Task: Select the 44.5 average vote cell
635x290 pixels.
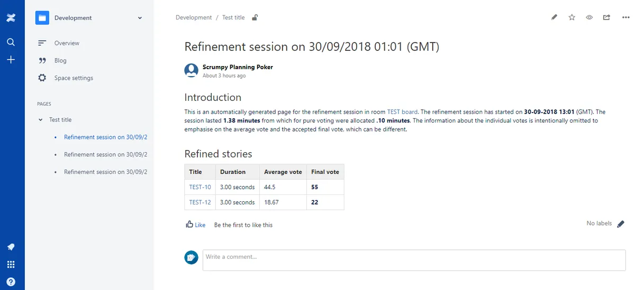Action: pyautogui.click(x=283, y=187)
